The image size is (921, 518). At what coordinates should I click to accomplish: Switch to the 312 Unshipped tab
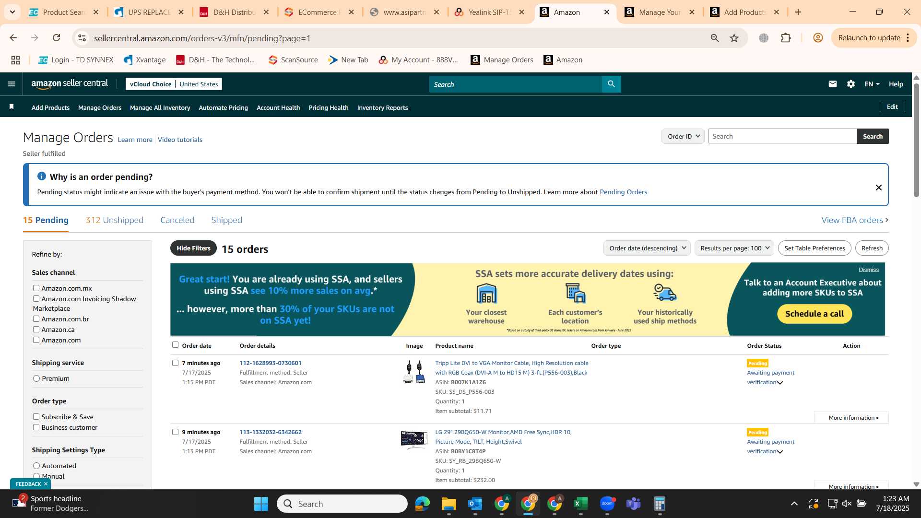pyautogui.click(x=114, y=220)
